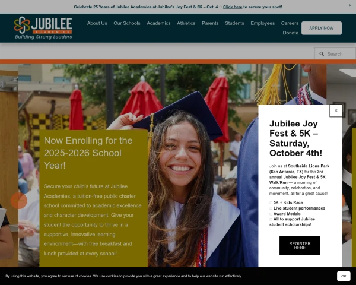Select the Employees nav item
The height and width of the screenshot is (285, 356).
pos(262,23)
